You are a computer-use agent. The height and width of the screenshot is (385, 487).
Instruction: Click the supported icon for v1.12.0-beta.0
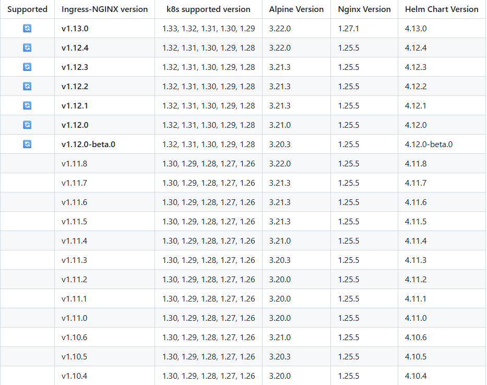tap(27, 145)
